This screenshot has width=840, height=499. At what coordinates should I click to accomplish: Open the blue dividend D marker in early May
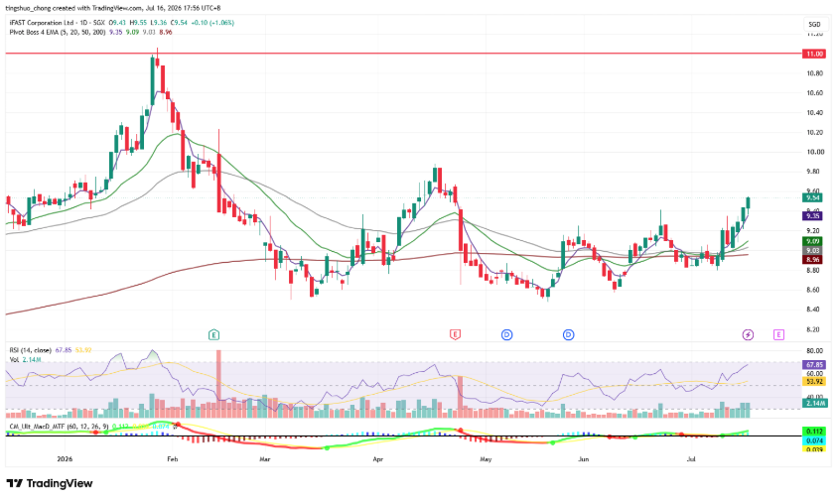(x=506, y=335)
